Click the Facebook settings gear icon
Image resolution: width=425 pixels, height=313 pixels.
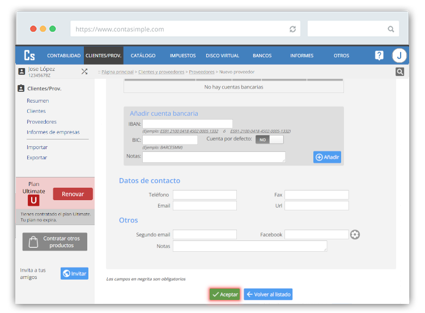355,235
